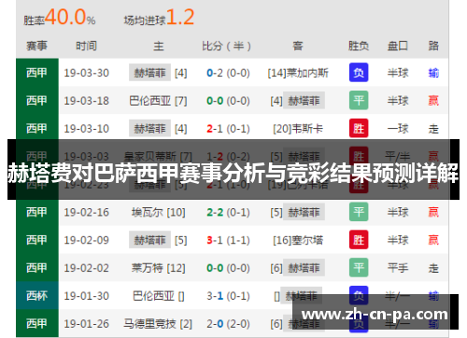Click the score 2-1 (0-1)
The width and height of the screenshot is (467, 338).
click(228, 129)
